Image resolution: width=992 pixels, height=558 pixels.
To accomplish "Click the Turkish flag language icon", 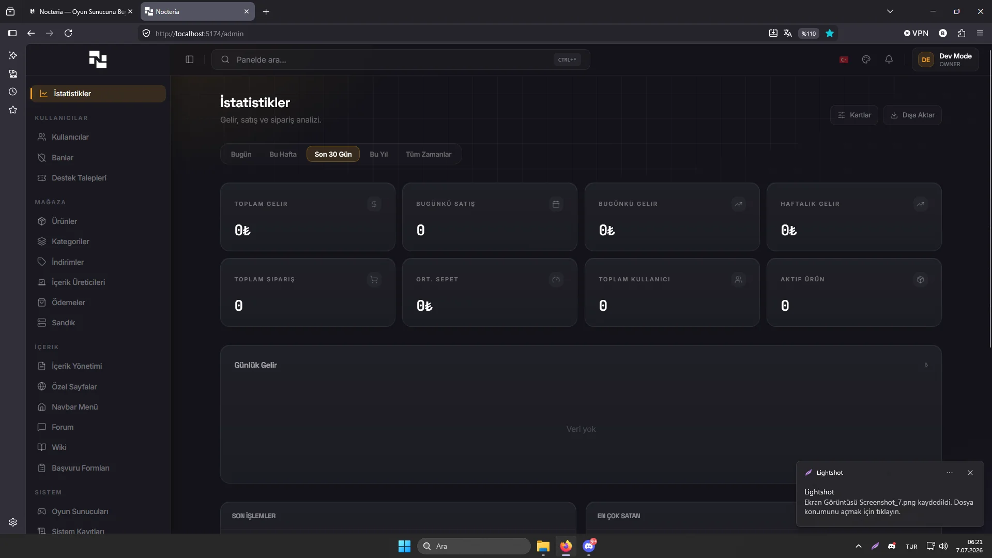I will tap(844, 59).
